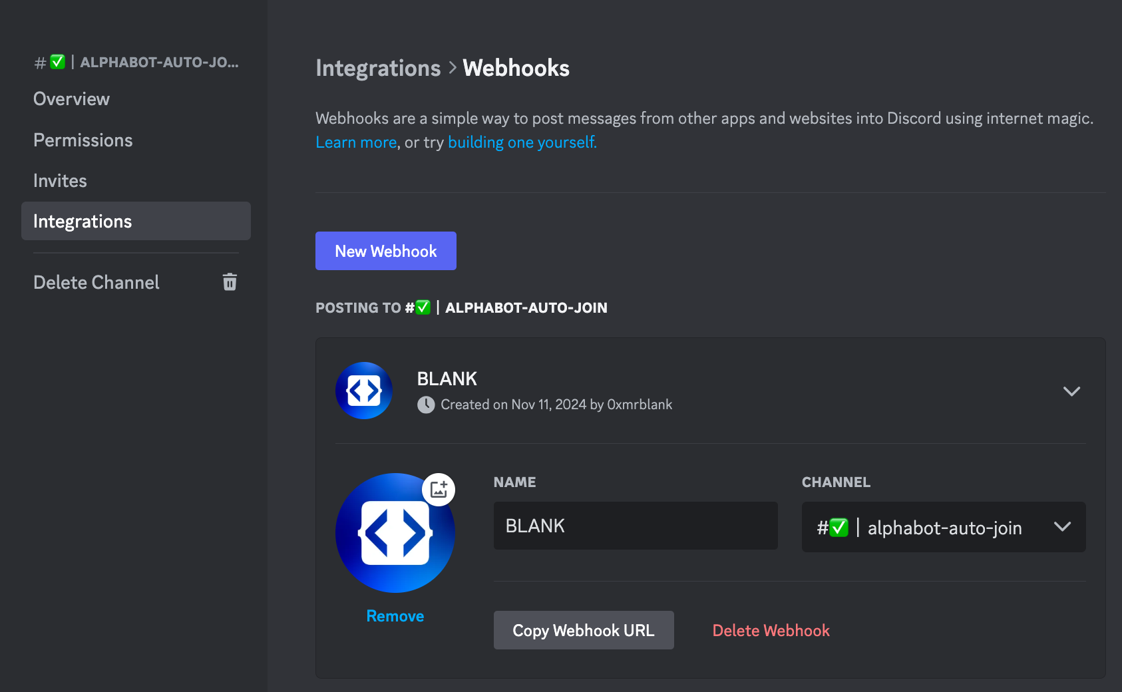Go back via Integrations breadcrumb
Screen dimensions: 1122x692
click(378, 68)
